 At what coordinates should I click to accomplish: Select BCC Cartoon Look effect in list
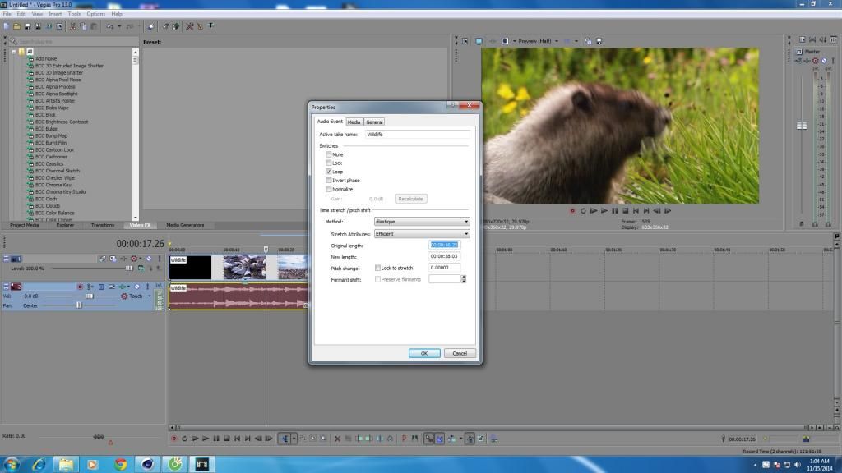click(x=55, y=149)
